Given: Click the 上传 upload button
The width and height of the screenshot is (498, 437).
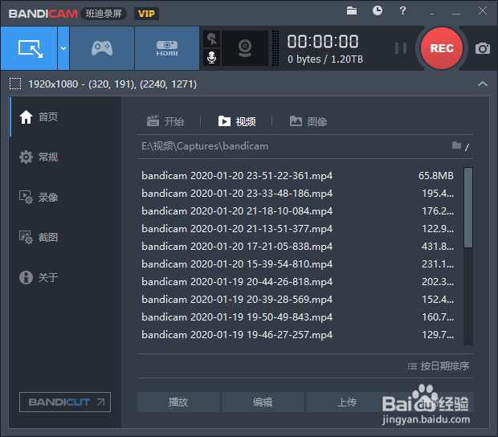Looking at the screenshot, I should pyautogui.click(x=347, y=402).
